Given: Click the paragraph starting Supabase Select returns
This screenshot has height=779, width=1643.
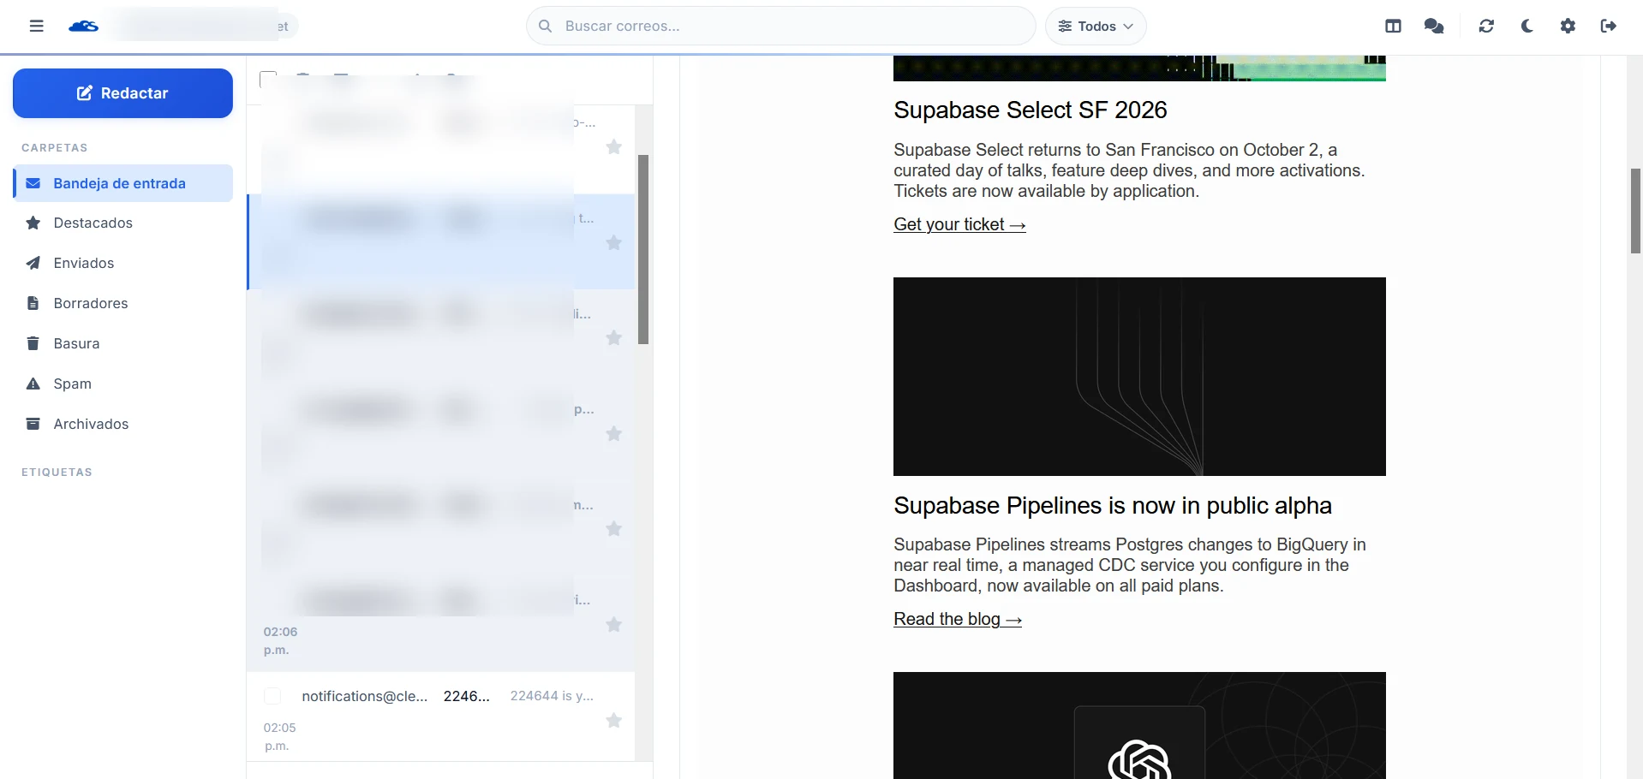Looking at the screenshot, I should coord(1129,170).
